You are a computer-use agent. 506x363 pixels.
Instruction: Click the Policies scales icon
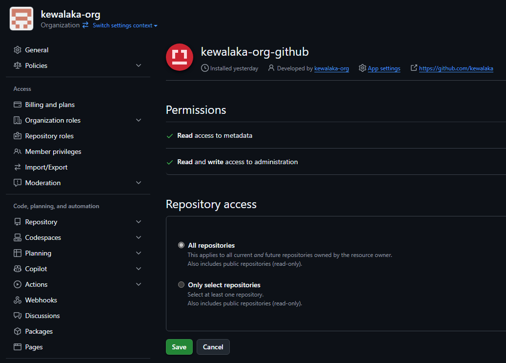click(x=18, y=65)
